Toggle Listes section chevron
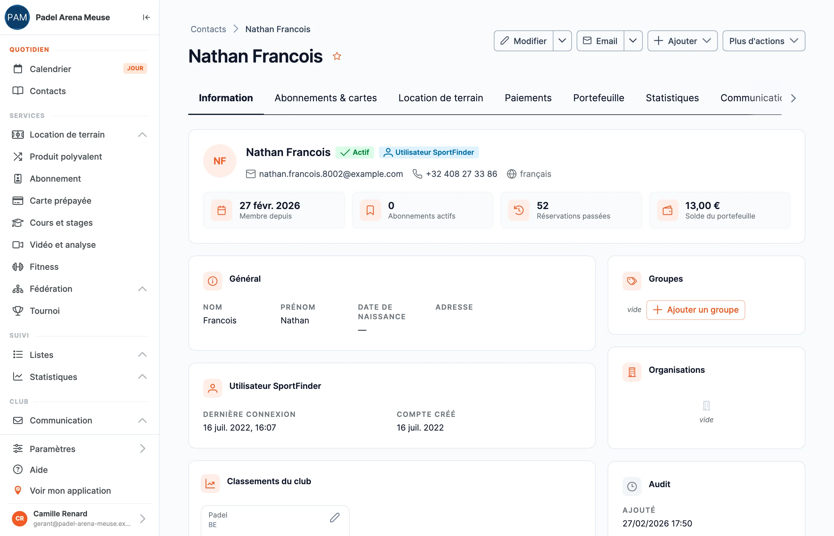834x536 pixels. [x=142, y=355]
